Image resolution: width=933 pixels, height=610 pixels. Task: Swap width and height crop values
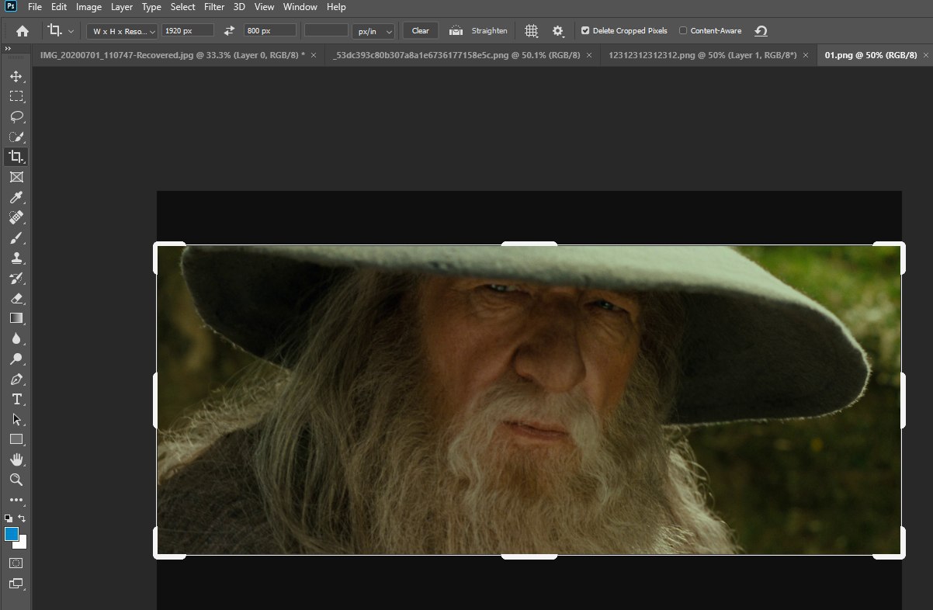pyautogui.click(x=229, y=31)
